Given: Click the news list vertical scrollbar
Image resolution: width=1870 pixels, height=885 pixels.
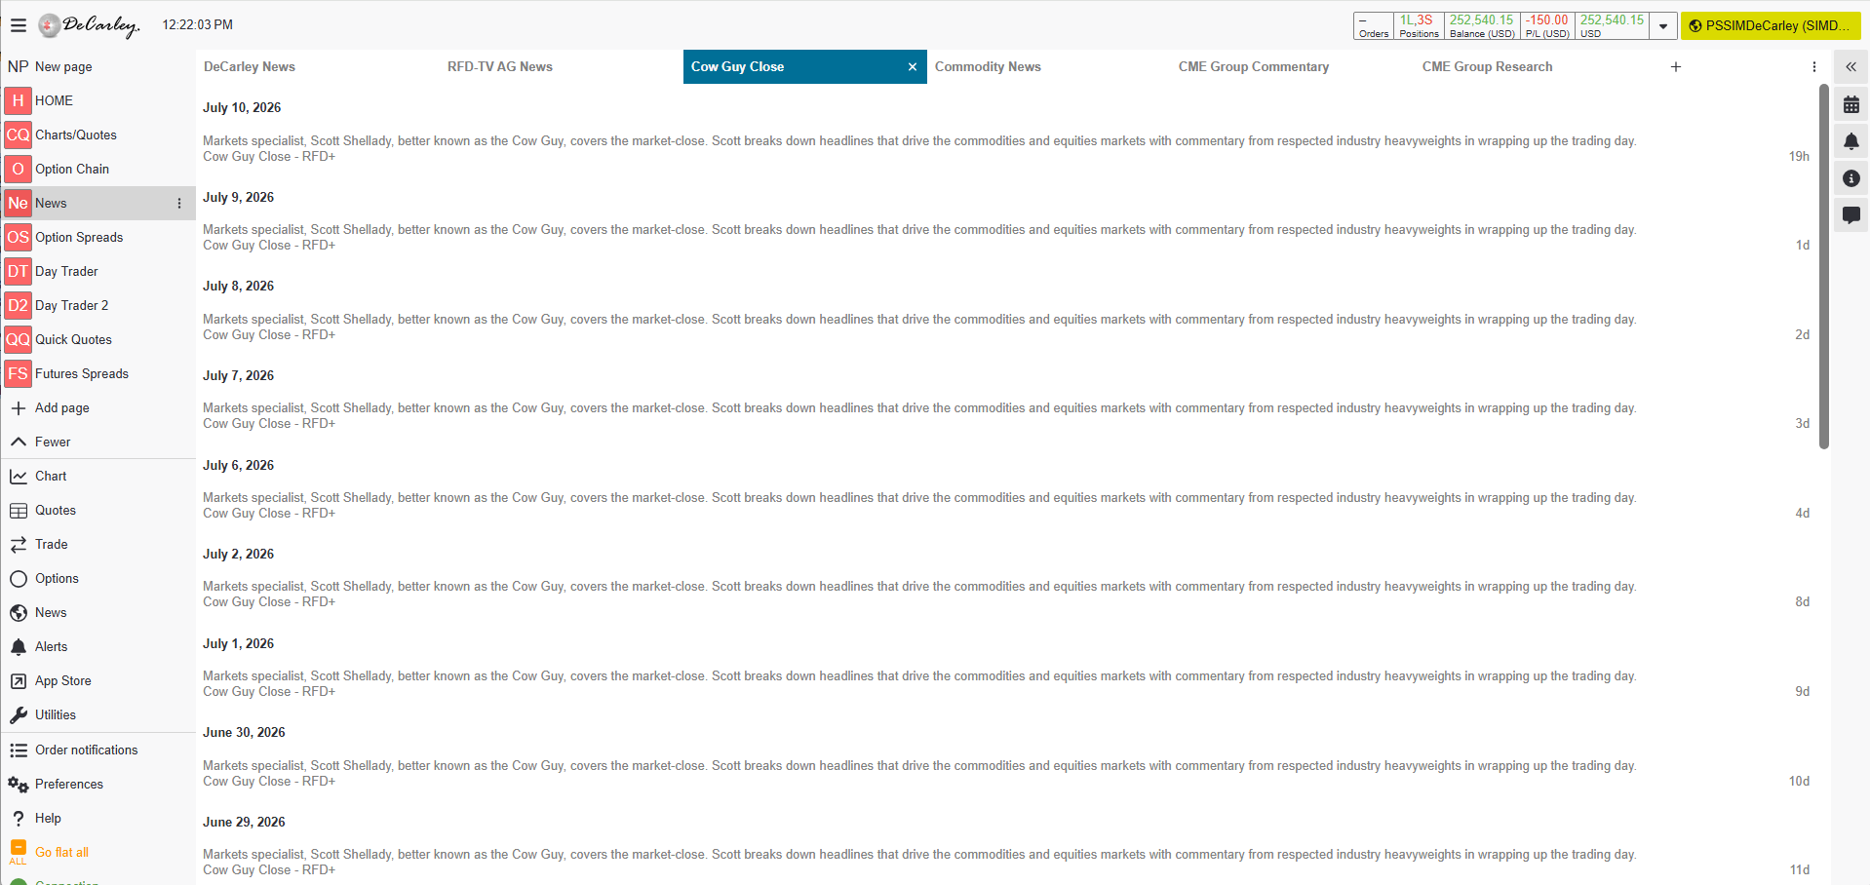Looking at the screenshot, I should pos(1824,267).
